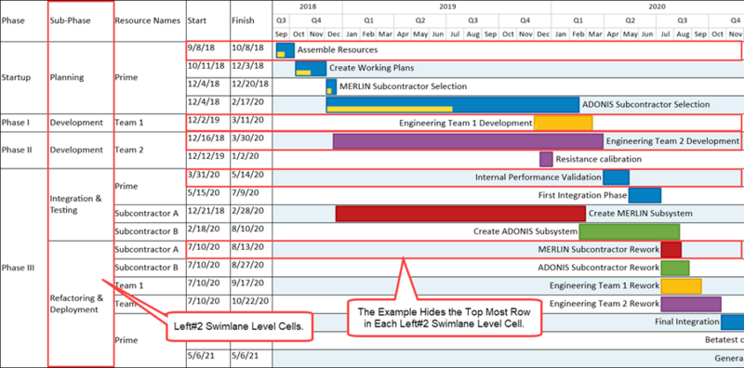
Task: Select the Final Integration bar
Action: [732, 322]
